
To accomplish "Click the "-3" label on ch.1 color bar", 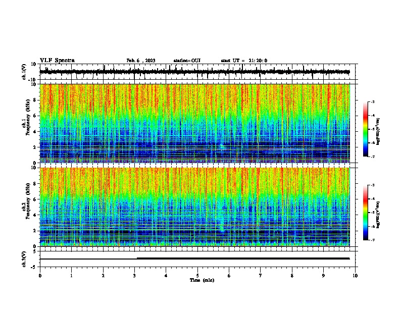I will pyautogui.click(x=373, y=101).
